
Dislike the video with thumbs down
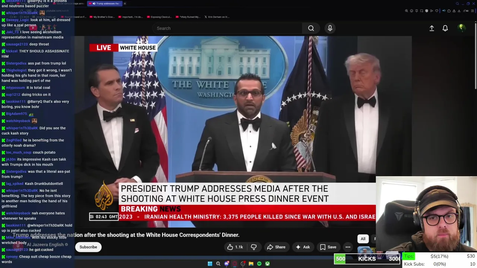click(x=254, y=247)
